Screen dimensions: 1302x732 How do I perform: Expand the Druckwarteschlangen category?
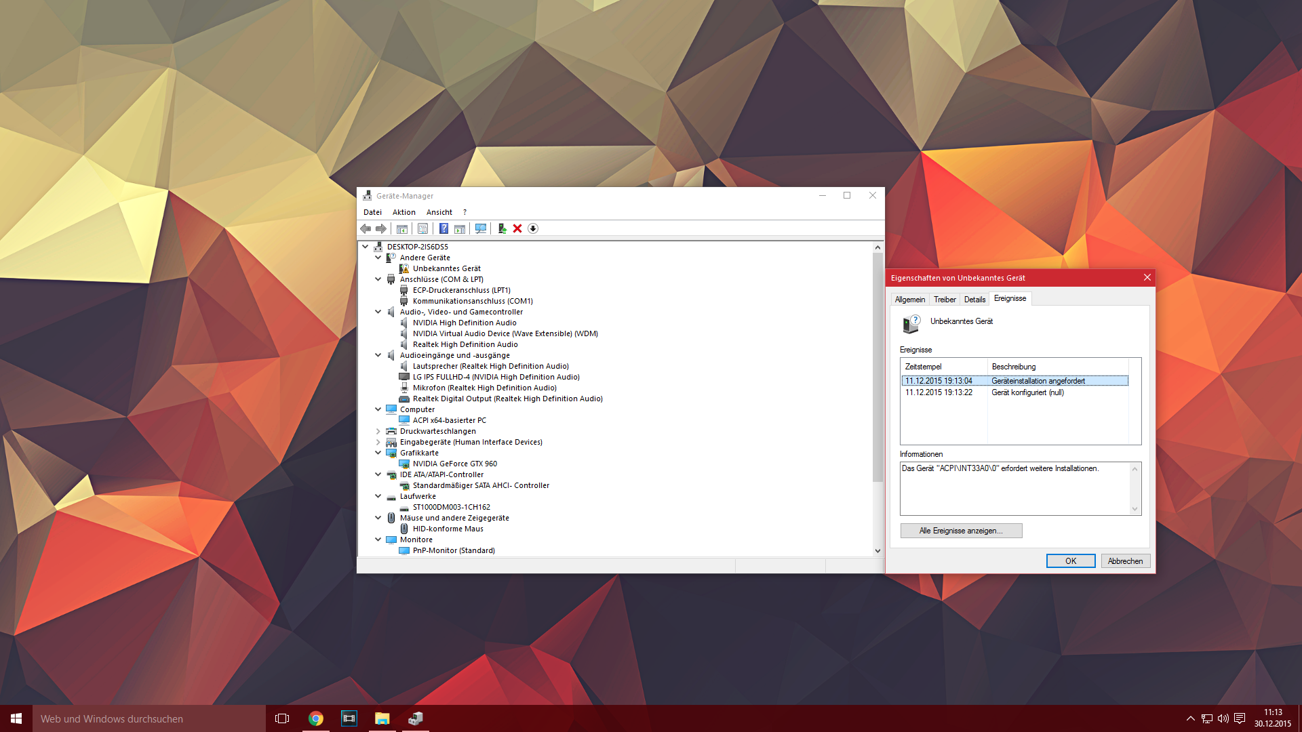378,431
